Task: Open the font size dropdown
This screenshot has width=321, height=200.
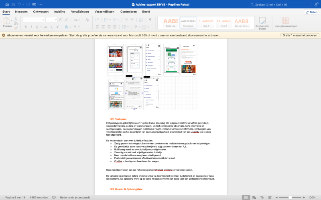Action: (x=51, y=20)
